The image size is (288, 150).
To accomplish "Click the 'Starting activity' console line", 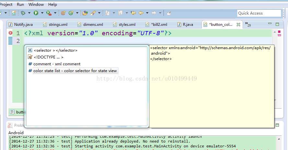I will pyautogui.click(x=122, y=146).
